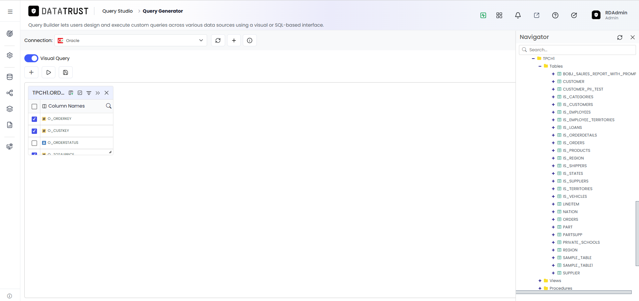Image resolution: width=639 pixels, height=301 pixels.
Task: Save the query with disk icon
Action: click(x=66, y=72)
